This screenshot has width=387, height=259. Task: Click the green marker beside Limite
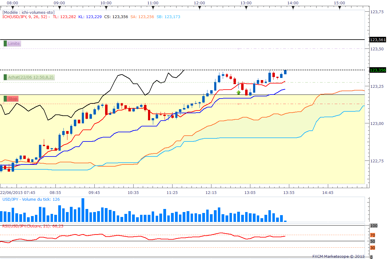(x=5, y=44)
